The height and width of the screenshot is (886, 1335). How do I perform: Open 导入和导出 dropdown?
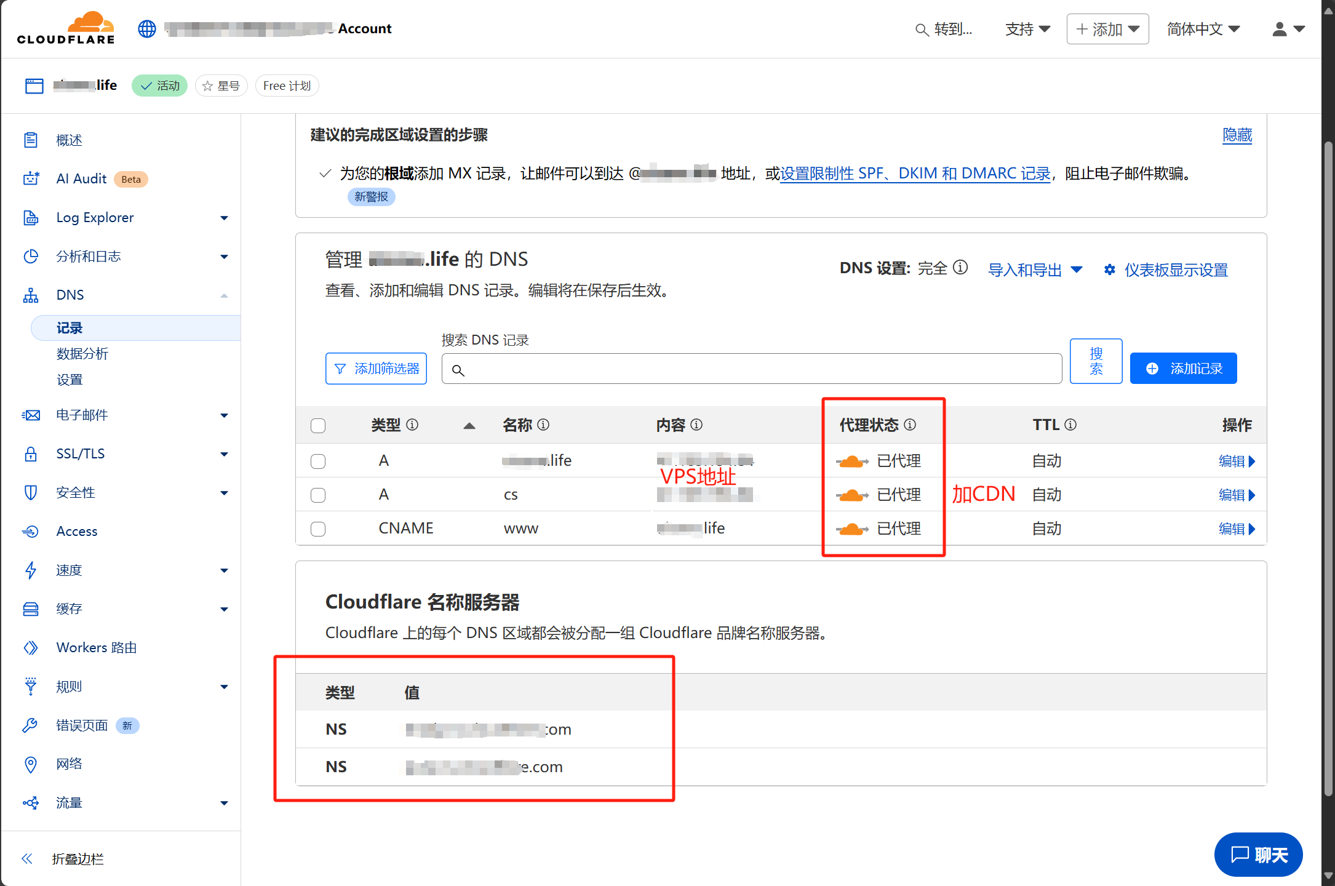point(1035,270)
